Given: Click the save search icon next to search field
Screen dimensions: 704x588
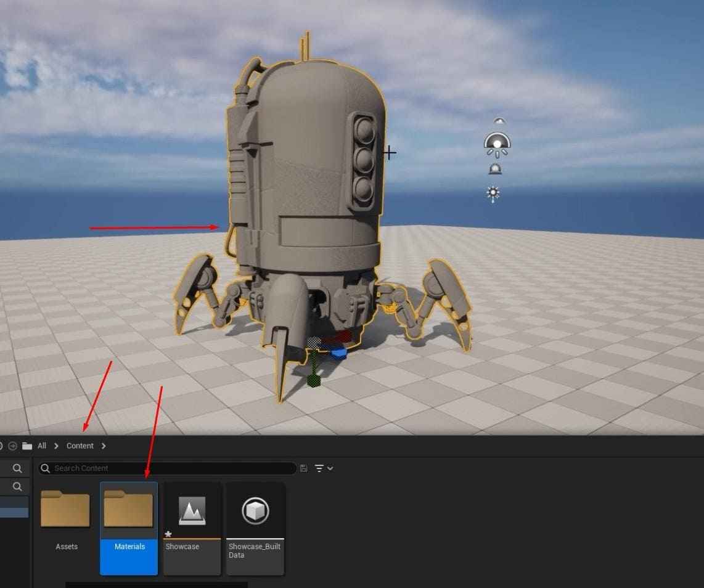Looking at the screenshot, I should (303, 468).
